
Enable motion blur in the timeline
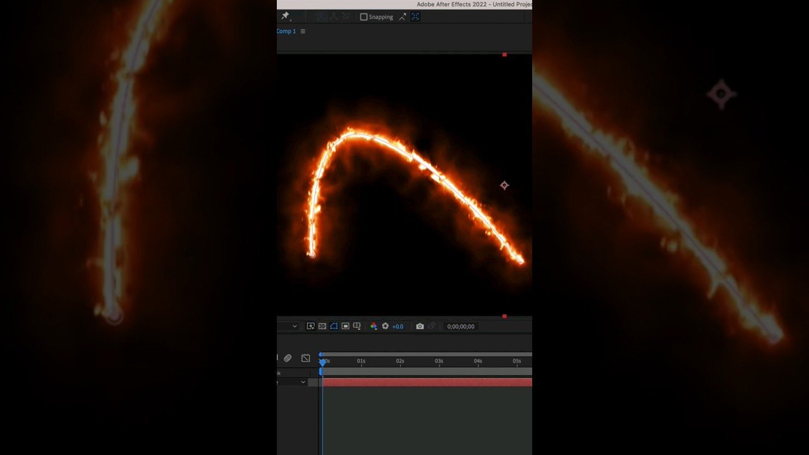pyautogui.click(x=288, y=358)
